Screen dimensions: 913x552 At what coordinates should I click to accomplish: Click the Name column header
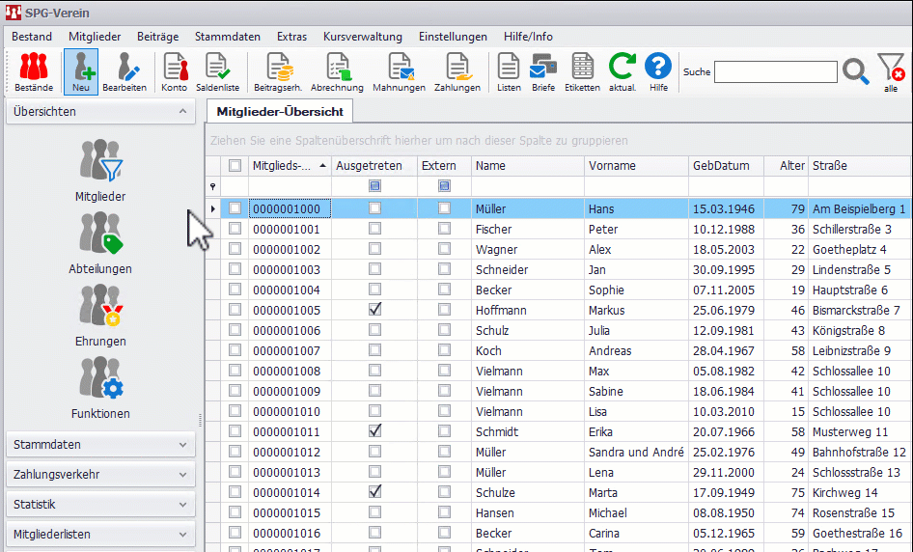(526, 165)
